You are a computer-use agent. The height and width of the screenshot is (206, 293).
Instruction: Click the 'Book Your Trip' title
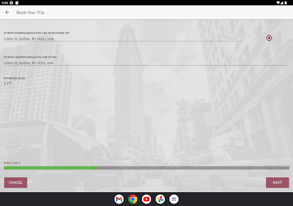pyautogui.click(x=30, y=13)
